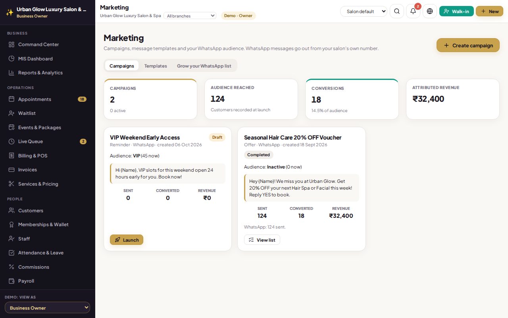This screenshot has height=318, width=508.
Task: Switch to the Templates tab
Action: pos(156,66)
